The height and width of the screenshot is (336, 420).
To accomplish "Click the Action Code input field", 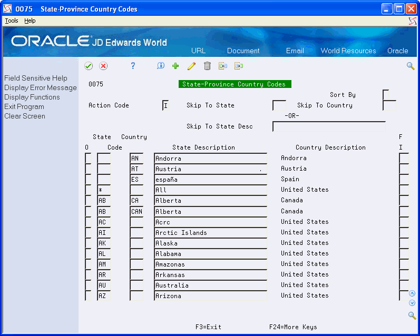I will click(165, 105).
